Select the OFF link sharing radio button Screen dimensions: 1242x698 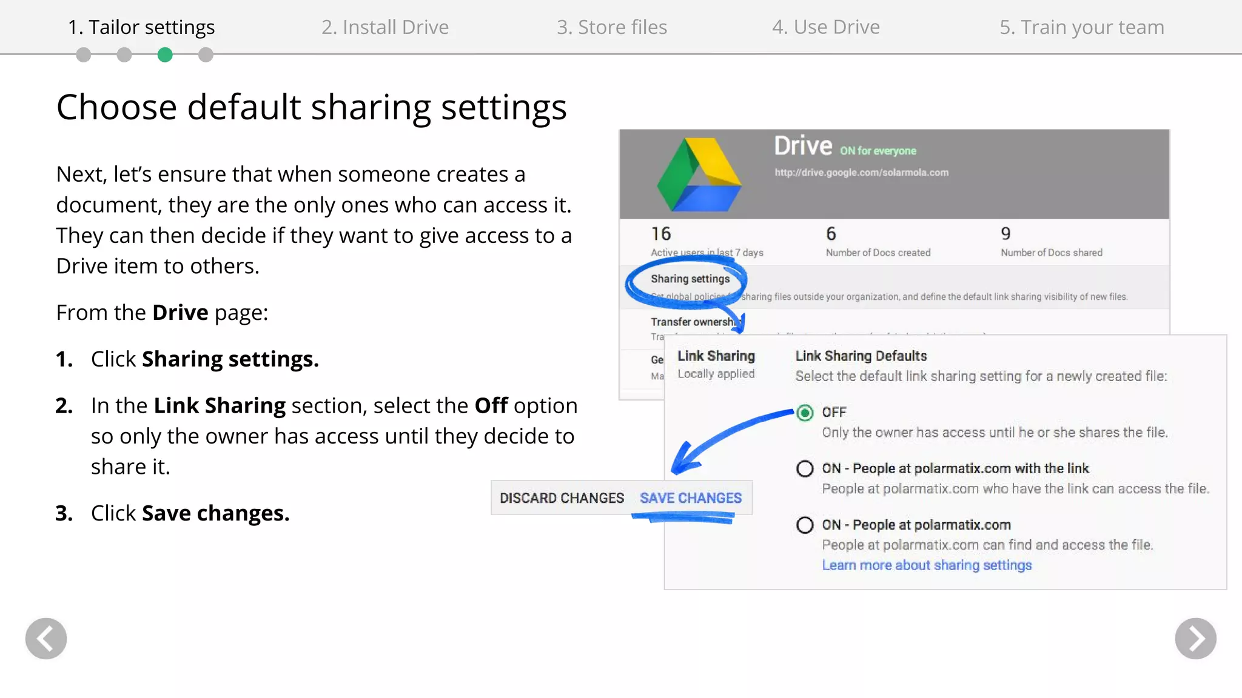tap(805, 413)
